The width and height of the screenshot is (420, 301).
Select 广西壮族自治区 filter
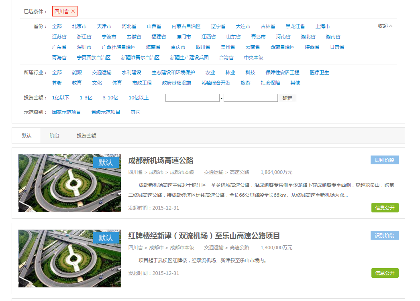click(119, 47)
